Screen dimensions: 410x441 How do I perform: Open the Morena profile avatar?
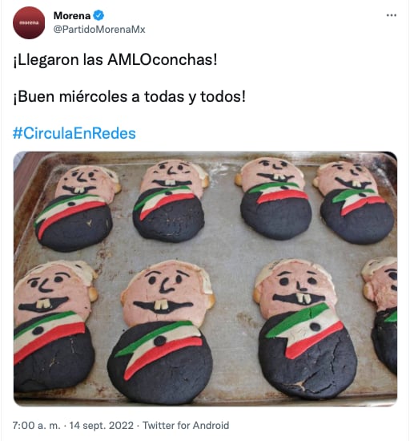point(29,22)
